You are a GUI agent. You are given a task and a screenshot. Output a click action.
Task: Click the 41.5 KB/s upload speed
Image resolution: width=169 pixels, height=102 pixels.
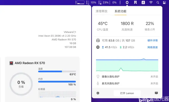pos(111,47)
